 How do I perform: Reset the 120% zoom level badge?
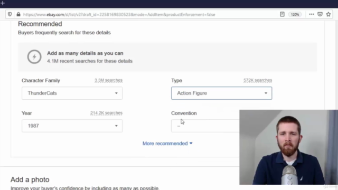pyautogui.click(x=295, y=14)
